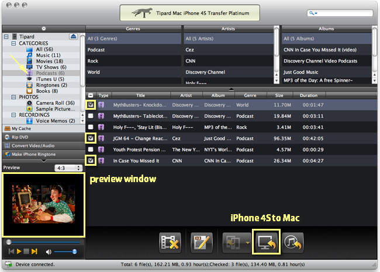Select the Podcasts (6) category
This screenshot has height=272, width=380.
tap(50, 73)
